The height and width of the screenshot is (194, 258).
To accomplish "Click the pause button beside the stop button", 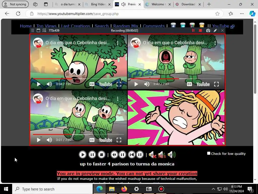I will (92, 155).
